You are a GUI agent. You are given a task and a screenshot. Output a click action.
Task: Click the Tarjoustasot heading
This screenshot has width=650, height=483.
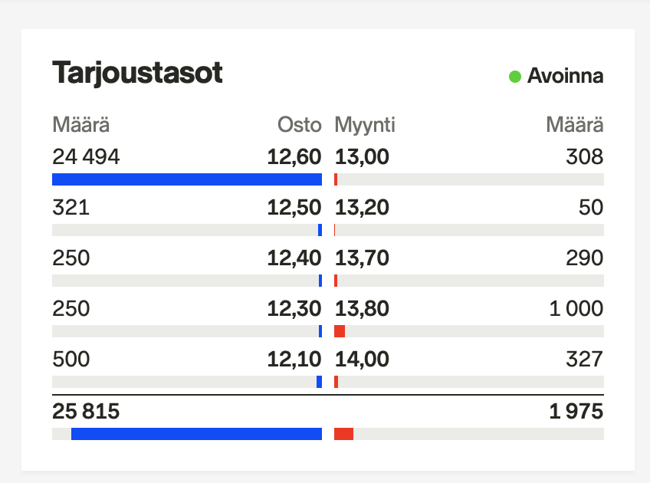137,73
